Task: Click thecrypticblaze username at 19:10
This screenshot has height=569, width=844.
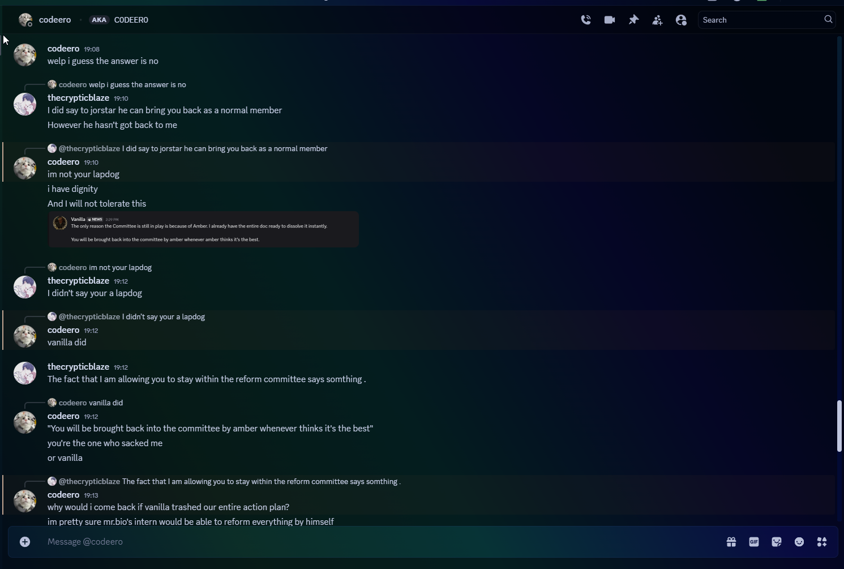Action: click(78, 98)
